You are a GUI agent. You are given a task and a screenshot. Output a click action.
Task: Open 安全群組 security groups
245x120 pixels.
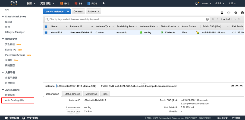click(x=10, y=44)
